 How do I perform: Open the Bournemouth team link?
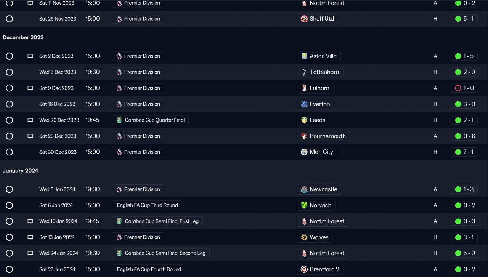(x=327, y=136)
